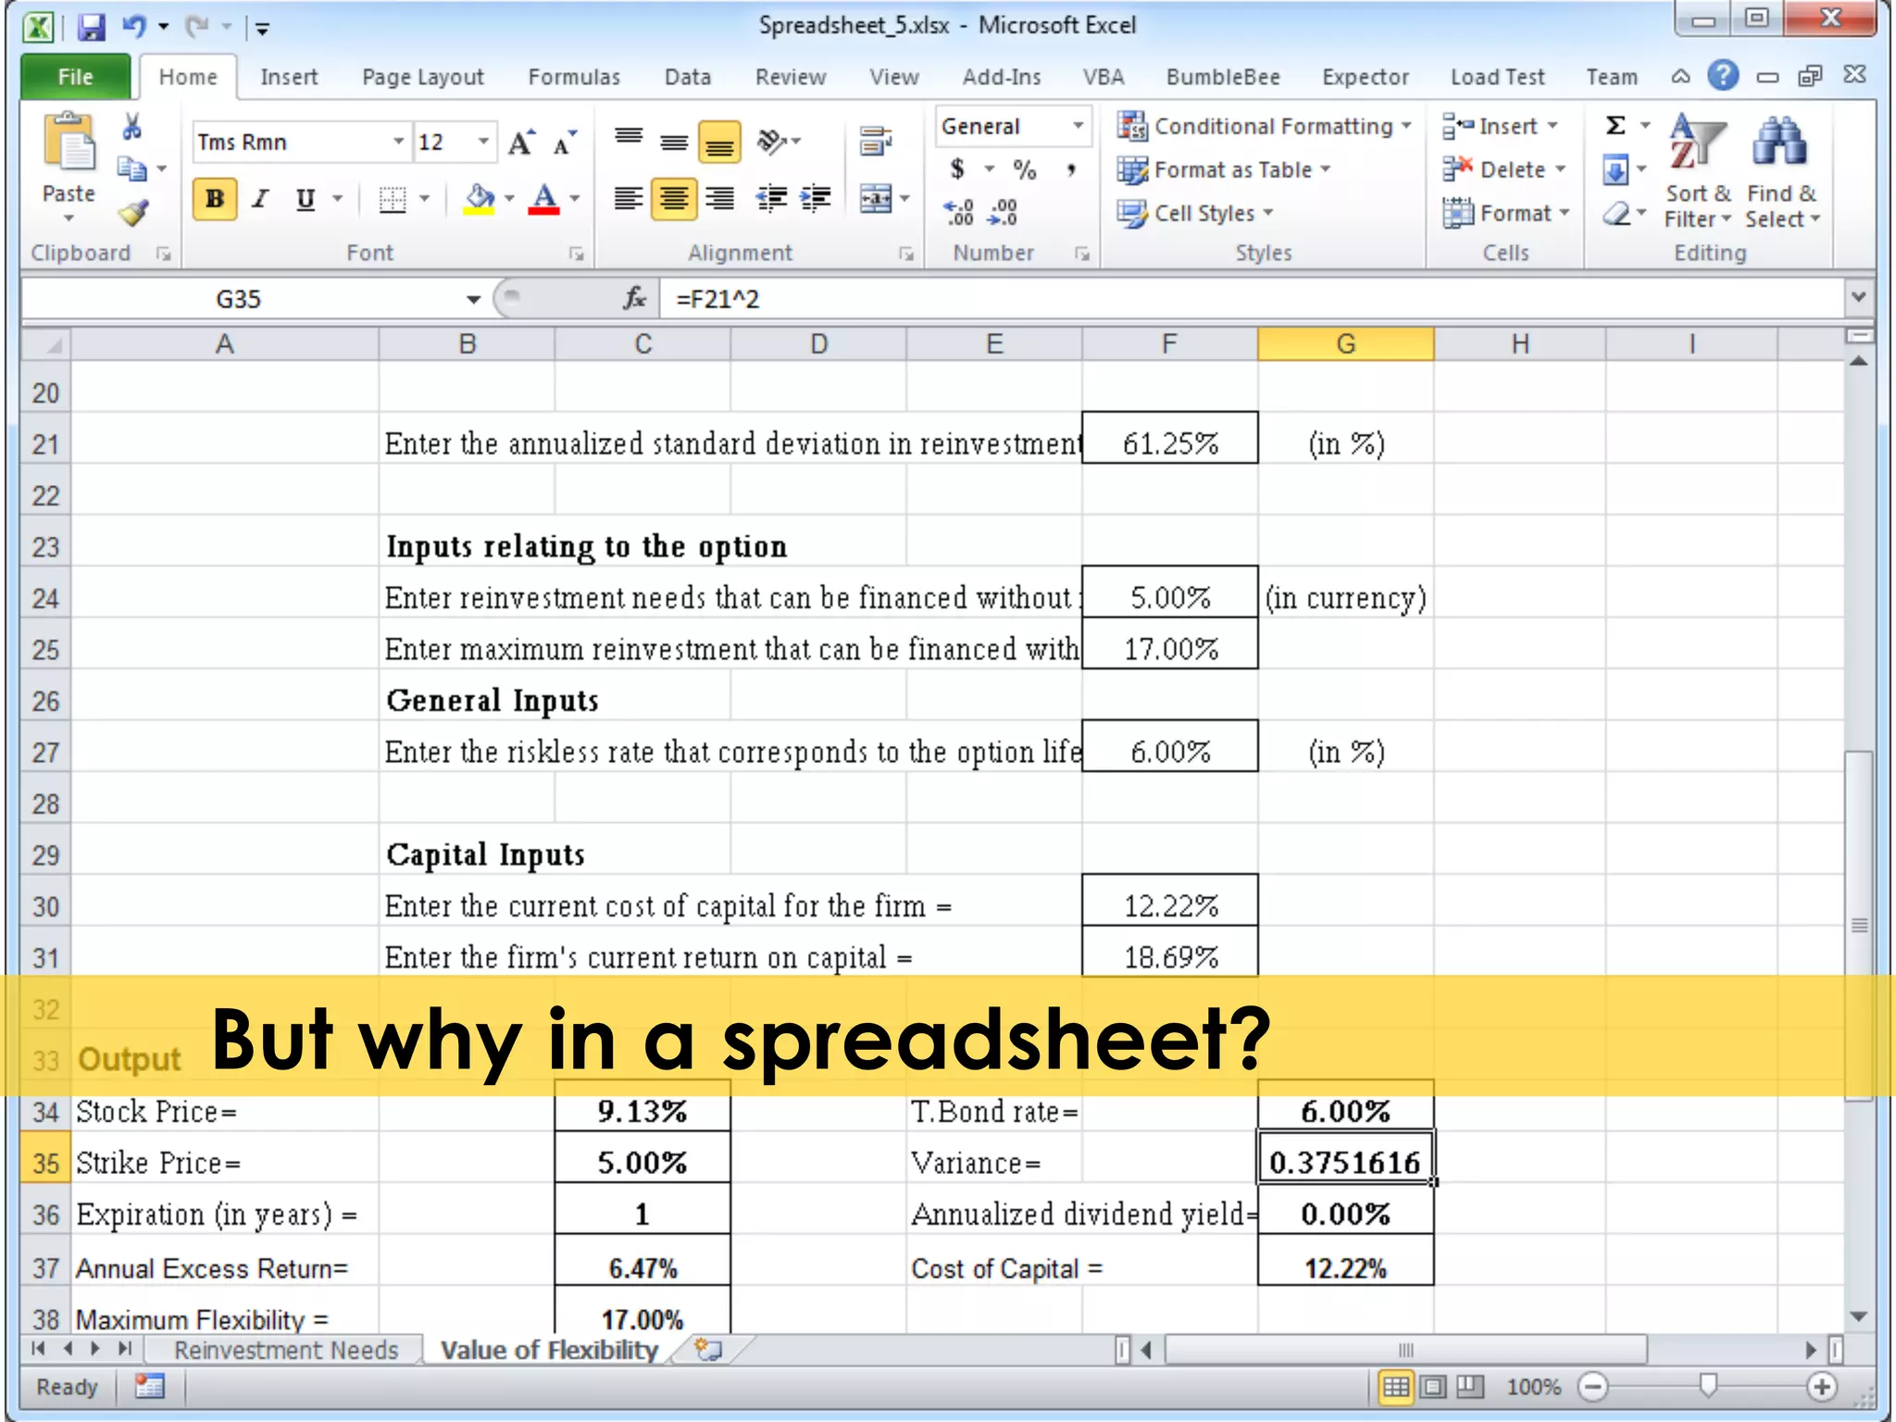Open the font name dropdown

pyautogui.click(x=398, y=142)
